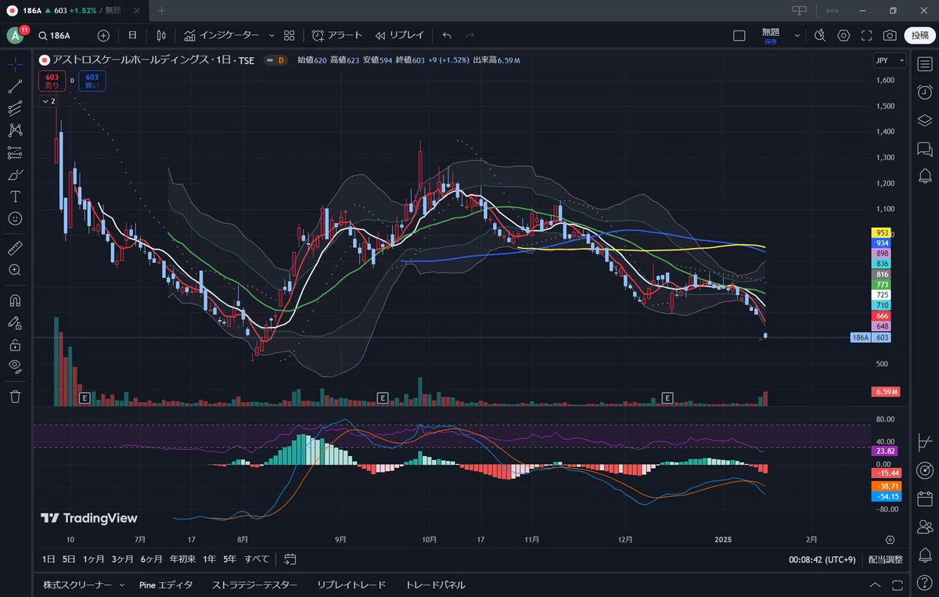Screen dimensions: 939x597
Task: Open the go to date calendar icon
Action: [x=290, y=559]
